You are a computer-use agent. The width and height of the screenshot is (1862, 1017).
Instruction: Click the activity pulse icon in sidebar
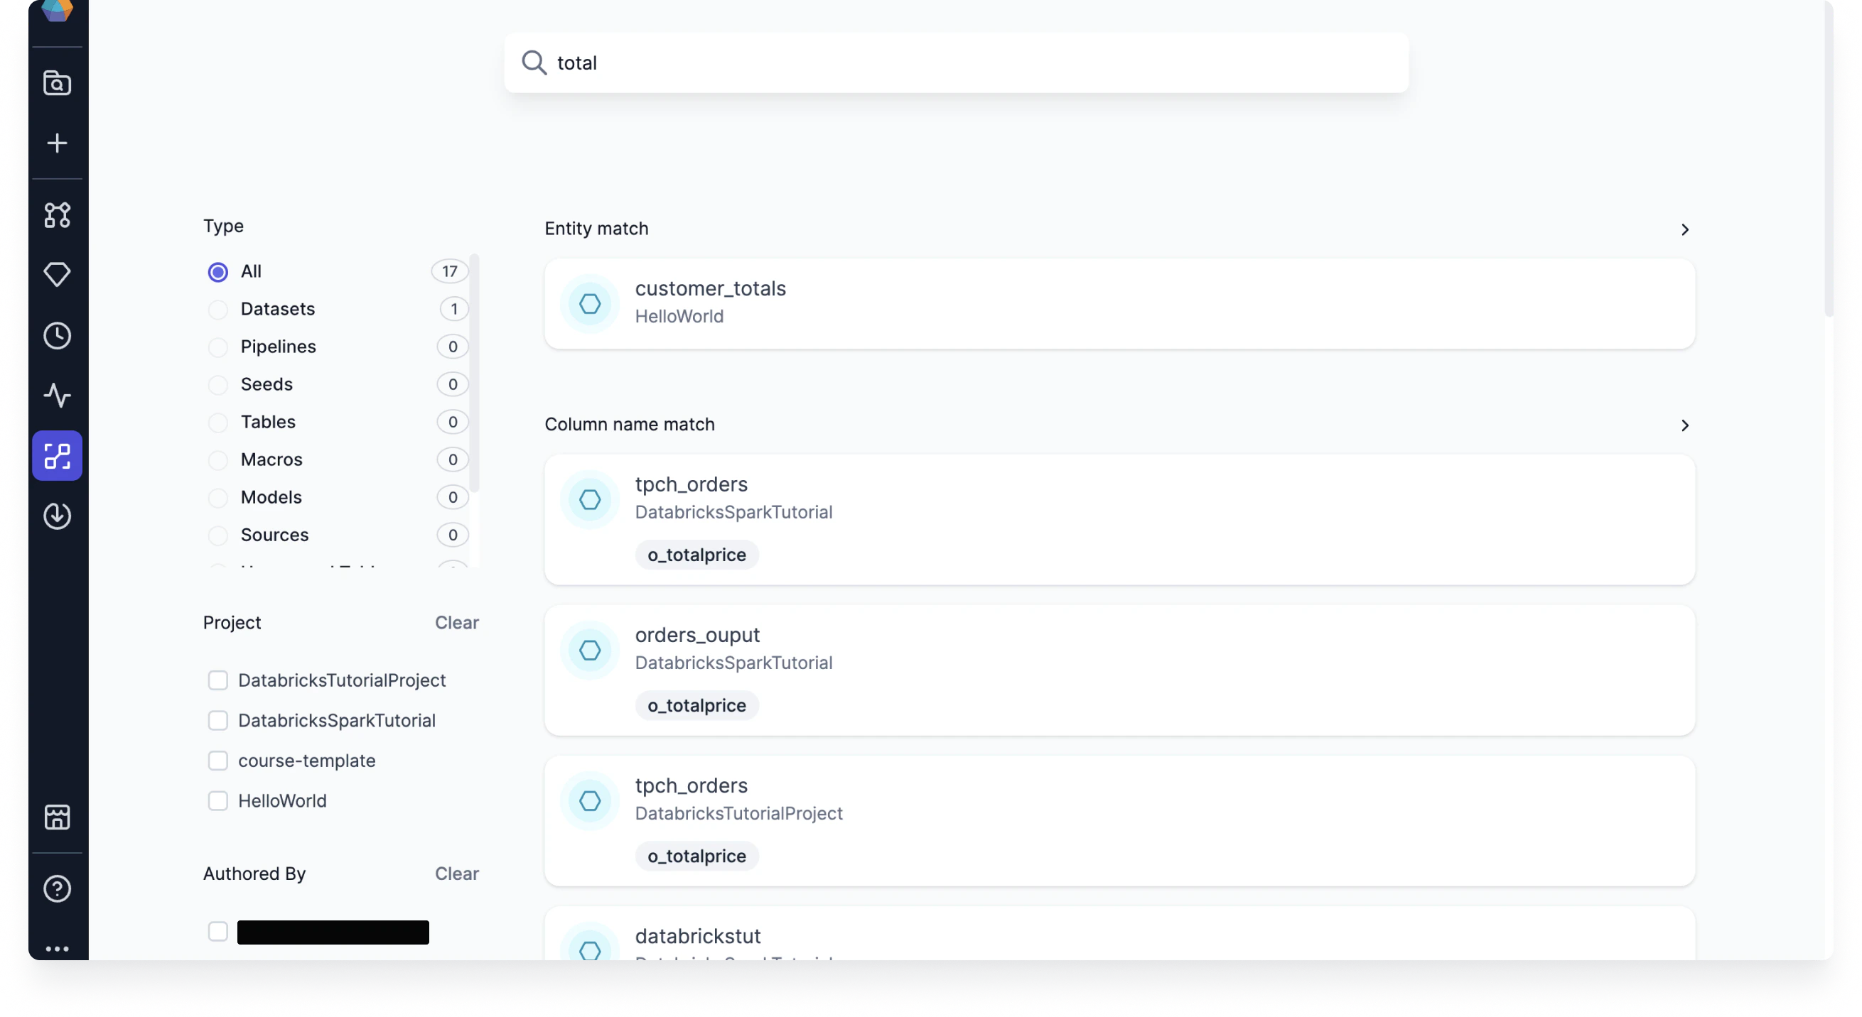(57, 396)
